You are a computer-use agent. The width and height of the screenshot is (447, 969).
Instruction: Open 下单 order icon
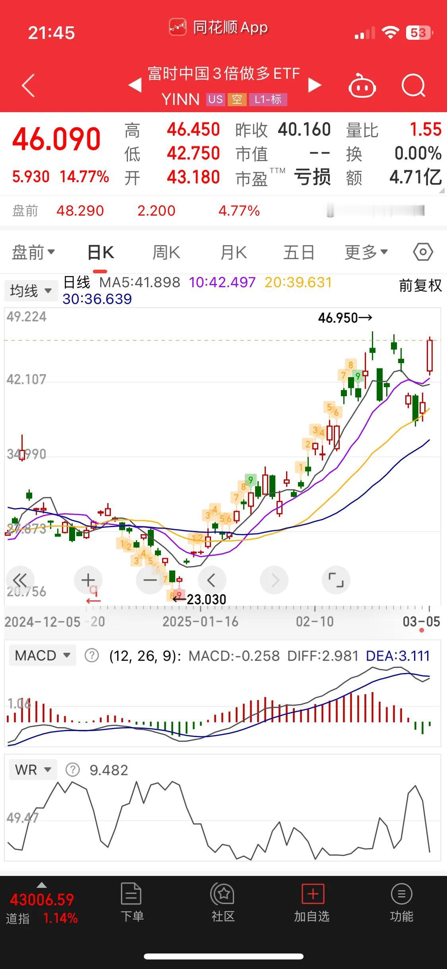click(132, 902)
